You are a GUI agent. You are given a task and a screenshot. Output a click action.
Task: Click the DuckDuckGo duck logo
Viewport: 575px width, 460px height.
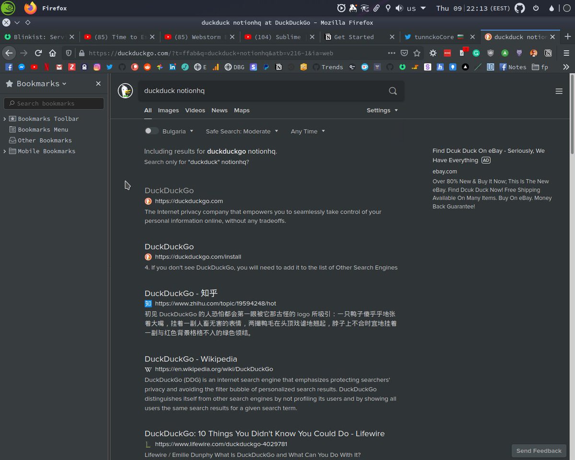[x=126, y=91]
